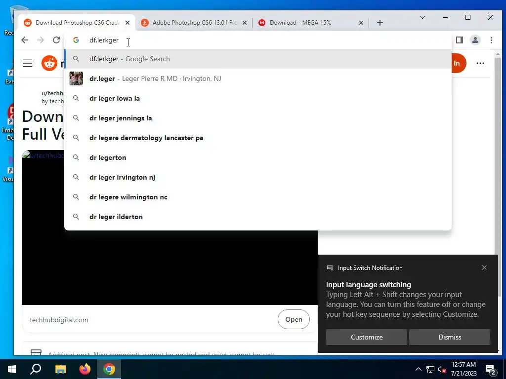Open Reddit three-dot overflow menu
The width and height of the screenshot is (506, 379).
click(x=480, y=63)
